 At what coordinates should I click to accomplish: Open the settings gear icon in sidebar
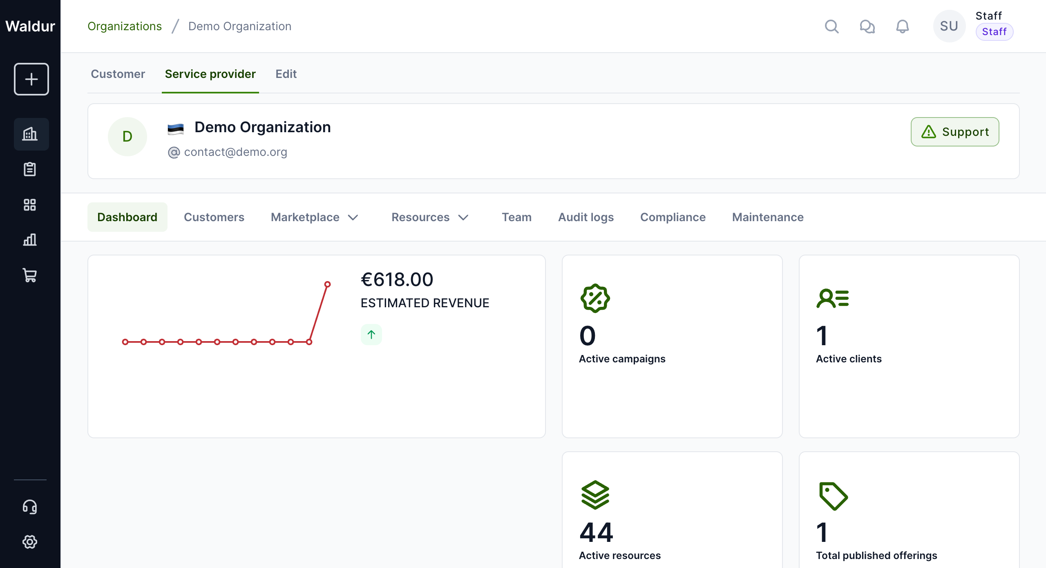coord(30,542)
